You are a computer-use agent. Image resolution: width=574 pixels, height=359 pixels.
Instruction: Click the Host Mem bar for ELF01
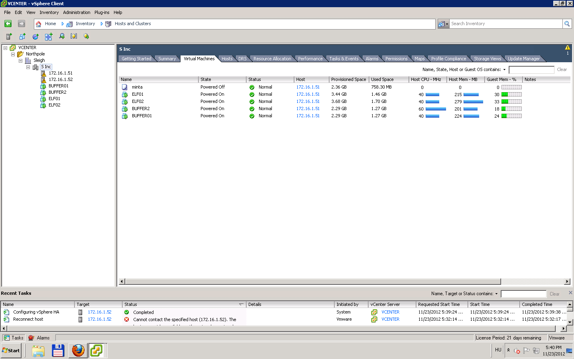point(471,95)
